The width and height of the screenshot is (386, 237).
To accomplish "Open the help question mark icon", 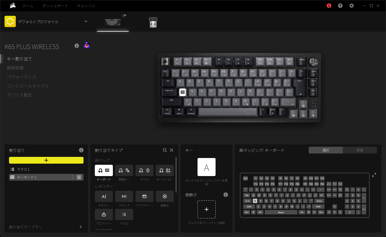I will [340, 6].
